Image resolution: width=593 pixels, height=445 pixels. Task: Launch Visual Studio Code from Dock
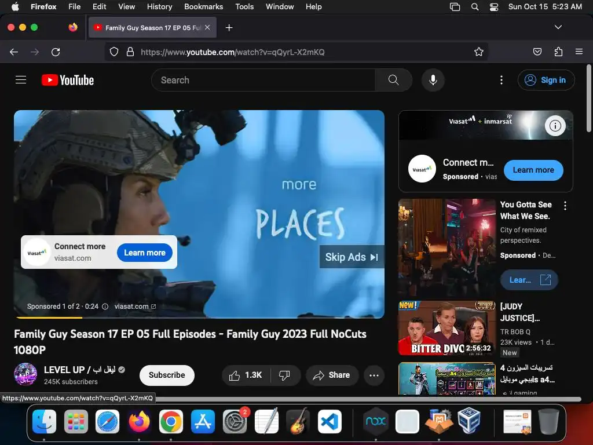330,421
